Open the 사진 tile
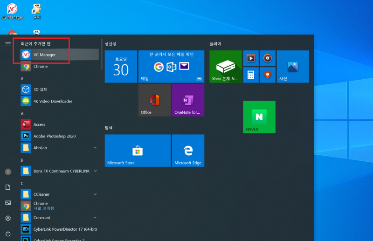Viewport: 373px width, 241px height. pyautogui.click(x=293, y=67)
